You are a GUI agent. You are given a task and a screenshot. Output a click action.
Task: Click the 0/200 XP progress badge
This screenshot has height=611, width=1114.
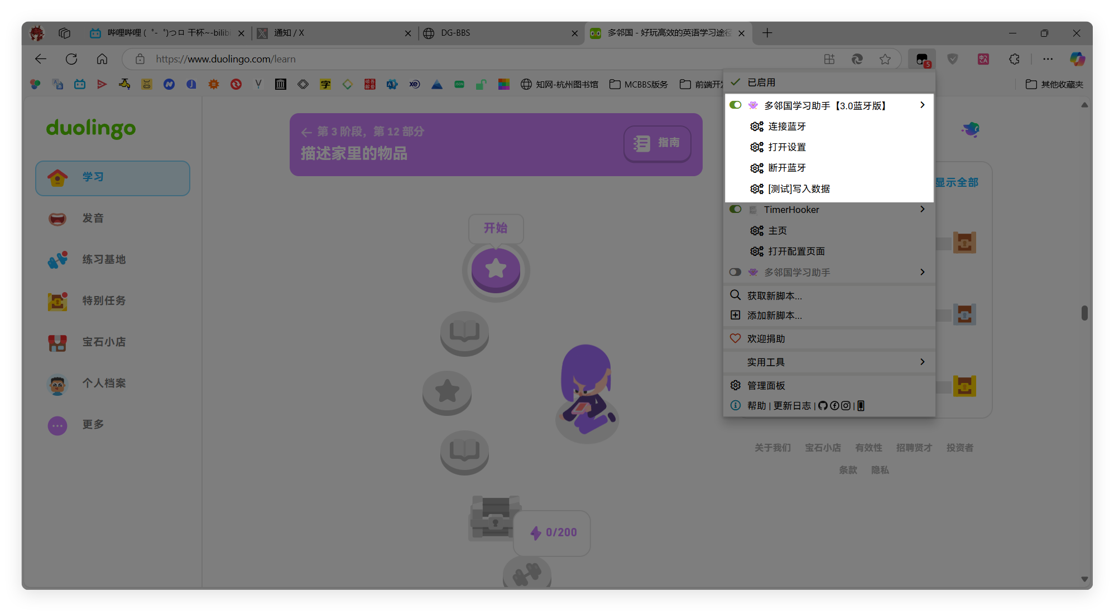553,533
